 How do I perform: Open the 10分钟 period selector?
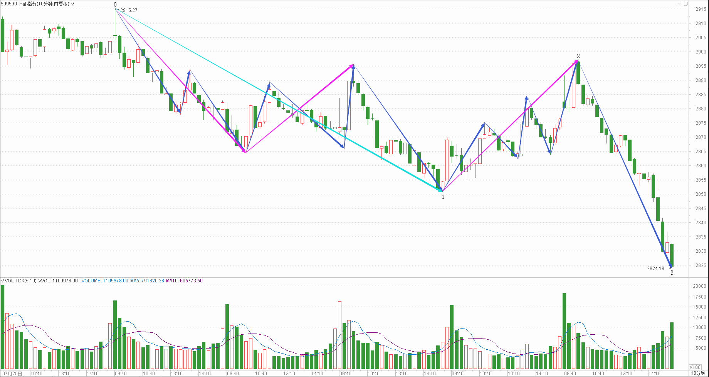point(698,373)
